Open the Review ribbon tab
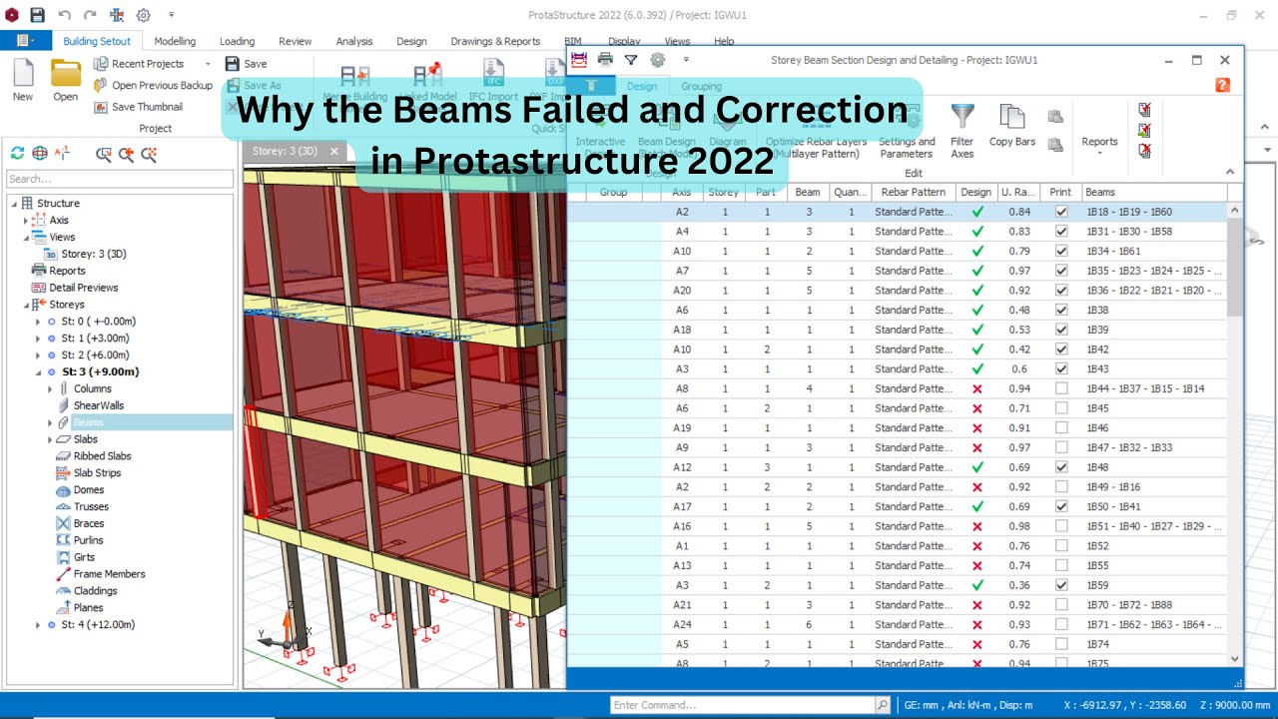 pos(295,41)
